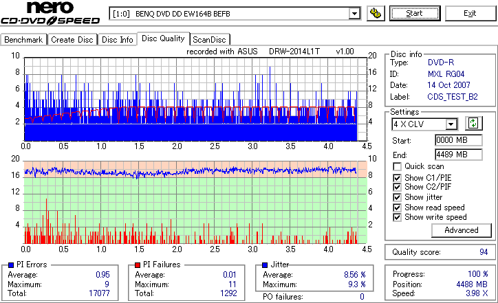Expand the 4 X CLV speed dropdown arrow
The height and width of the screenshot is (303, 498).
451,124
